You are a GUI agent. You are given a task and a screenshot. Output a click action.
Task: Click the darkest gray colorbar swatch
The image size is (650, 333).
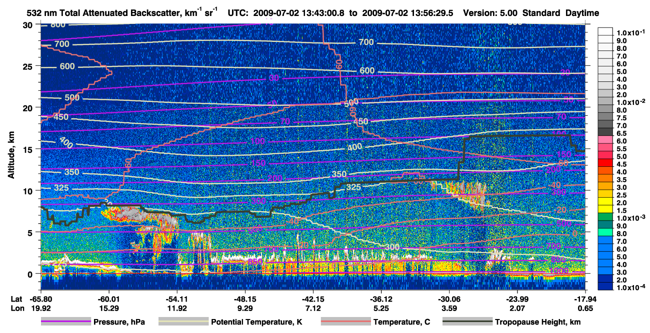tap(605, 131)
